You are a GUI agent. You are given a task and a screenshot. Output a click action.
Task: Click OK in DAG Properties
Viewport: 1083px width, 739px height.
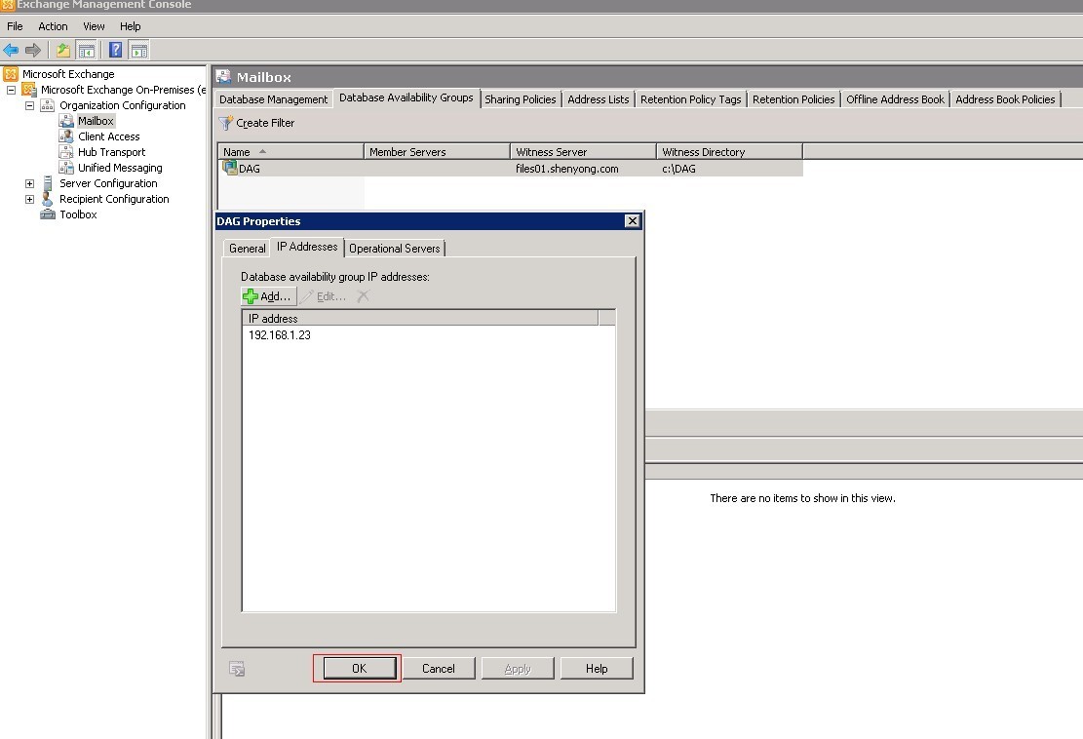359,669
